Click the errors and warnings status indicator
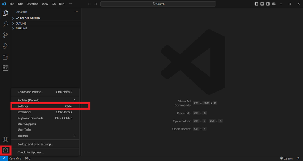This screenshot has width=303, height=161. pos(16,158)
